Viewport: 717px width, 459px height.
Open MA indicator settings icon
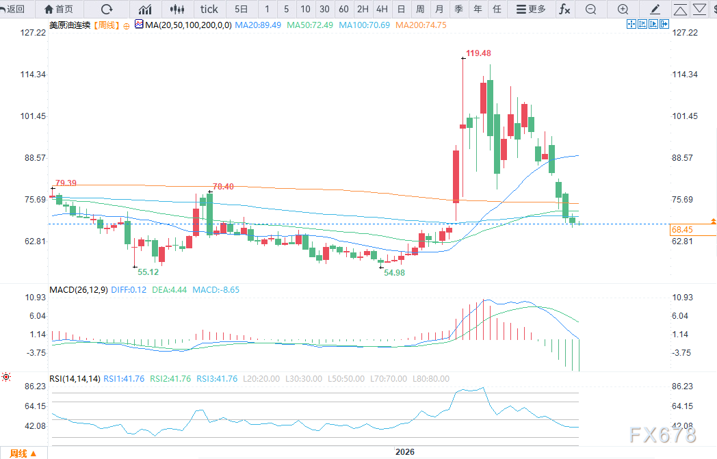click(x=139, y=24)
